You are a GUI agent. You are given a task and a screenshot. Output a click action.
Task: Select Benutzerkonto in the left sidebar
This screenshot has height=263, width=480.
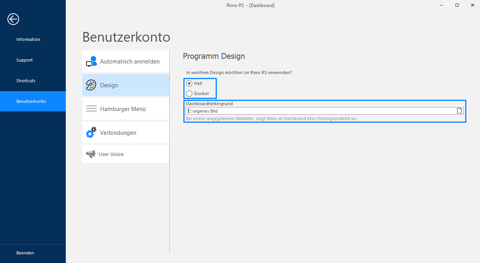tap(33, 101)
